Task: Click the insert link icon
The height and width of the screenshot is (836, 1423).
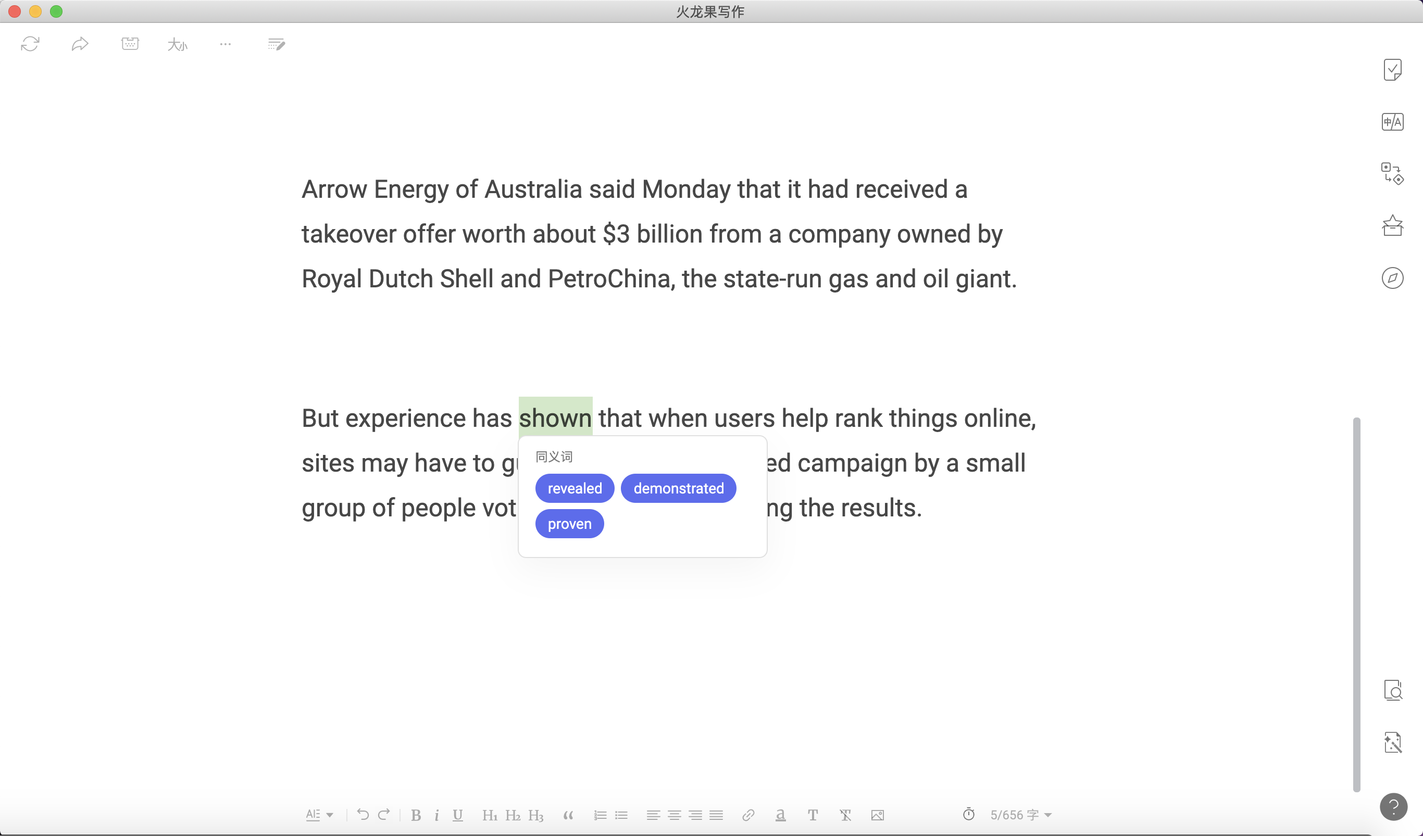Action: 748,815
